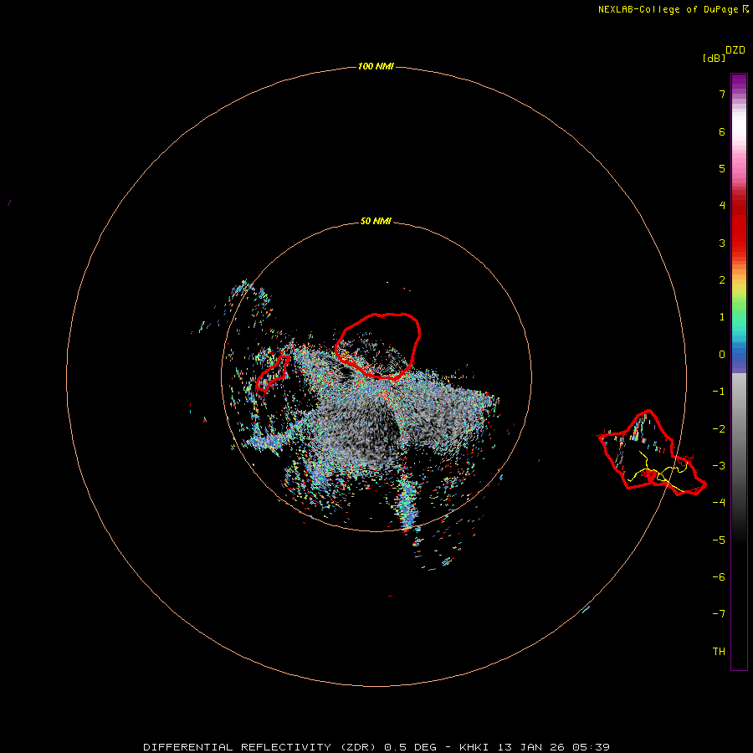This screenshot has width=753, height=753.
Task: Click the 5 value on color scale
Action: click(x=722, y=168)
